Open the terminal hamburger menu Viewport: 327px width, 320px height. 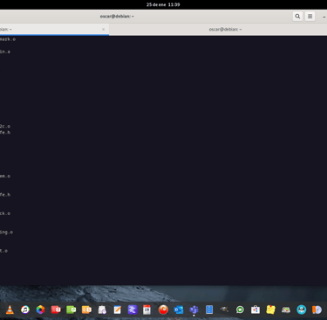[x=310, y=17]
